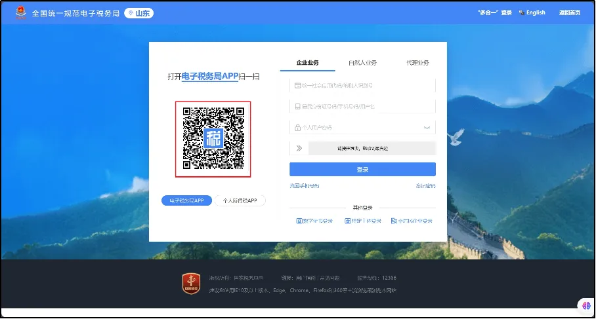Switch the site language to English
The width and height of the screenshot is (596, 319).
coord(536,12)
